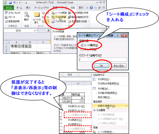
Task: Toggle the シート構成 checkbox
Action: coord(82,45)
